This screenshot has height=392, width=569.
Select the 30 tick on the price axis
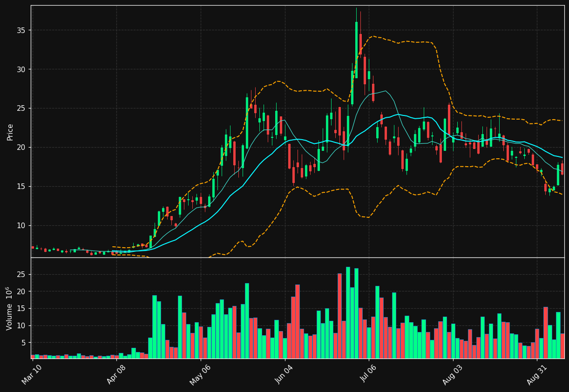[21, 69]
